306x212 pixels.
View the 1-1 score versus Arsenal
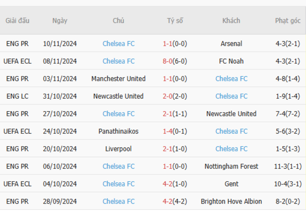[168, 43]
